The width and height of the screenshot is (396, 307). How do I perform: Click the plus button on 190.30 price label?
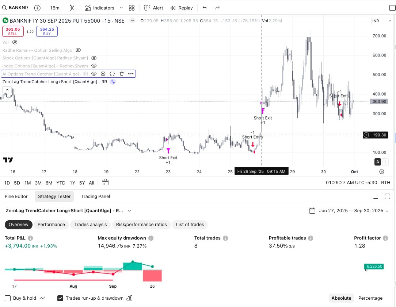tap(366, 135)
